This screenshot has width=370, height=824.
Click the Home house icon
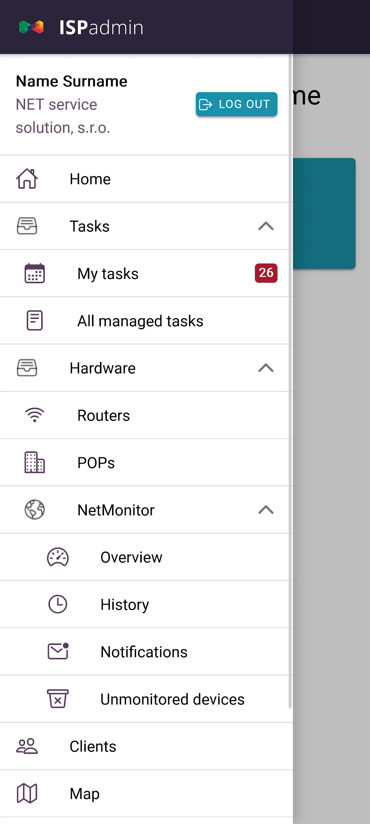click(x=27, y=179)
